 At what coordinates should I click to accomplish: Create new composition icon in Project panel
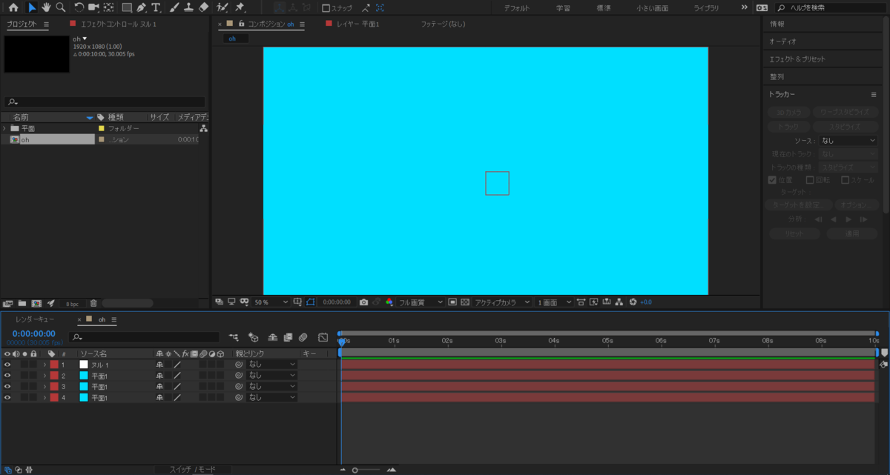click(x=36, y=303)
